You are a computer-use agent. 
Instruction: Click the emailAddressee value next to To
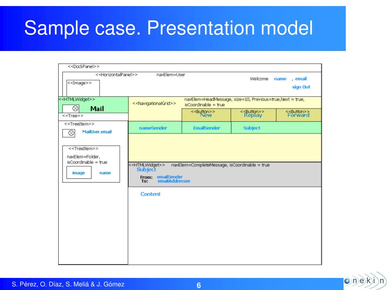coord(174,181)
